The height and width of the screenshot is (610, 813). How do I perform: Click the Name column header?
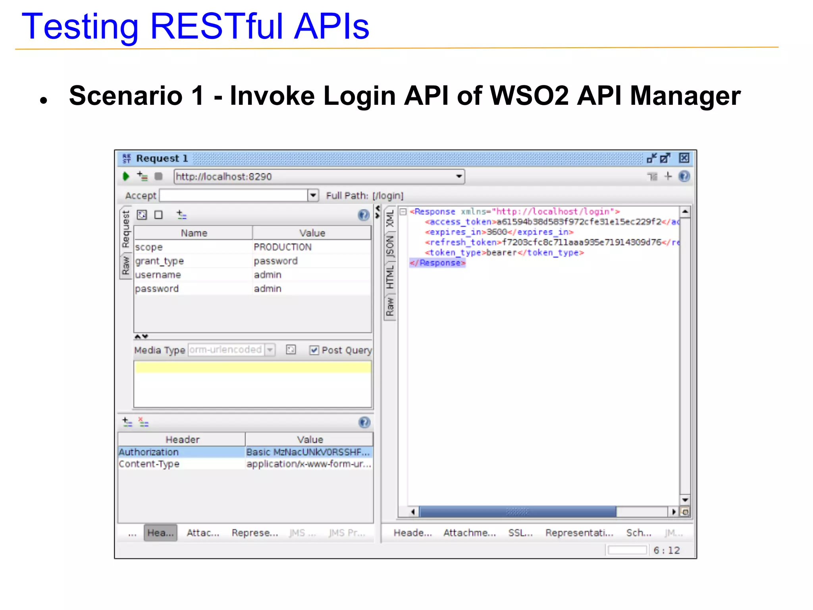(193, 233)
